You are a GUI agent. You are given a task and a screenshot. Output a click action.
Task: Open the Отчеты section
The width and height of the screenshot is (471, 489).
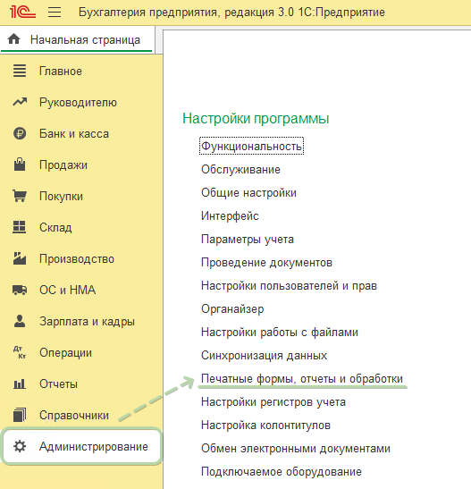pyautogui.click(x=58, y=384)
